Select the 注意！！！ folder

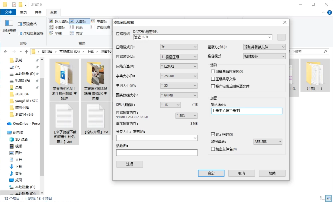coord(315,75)
